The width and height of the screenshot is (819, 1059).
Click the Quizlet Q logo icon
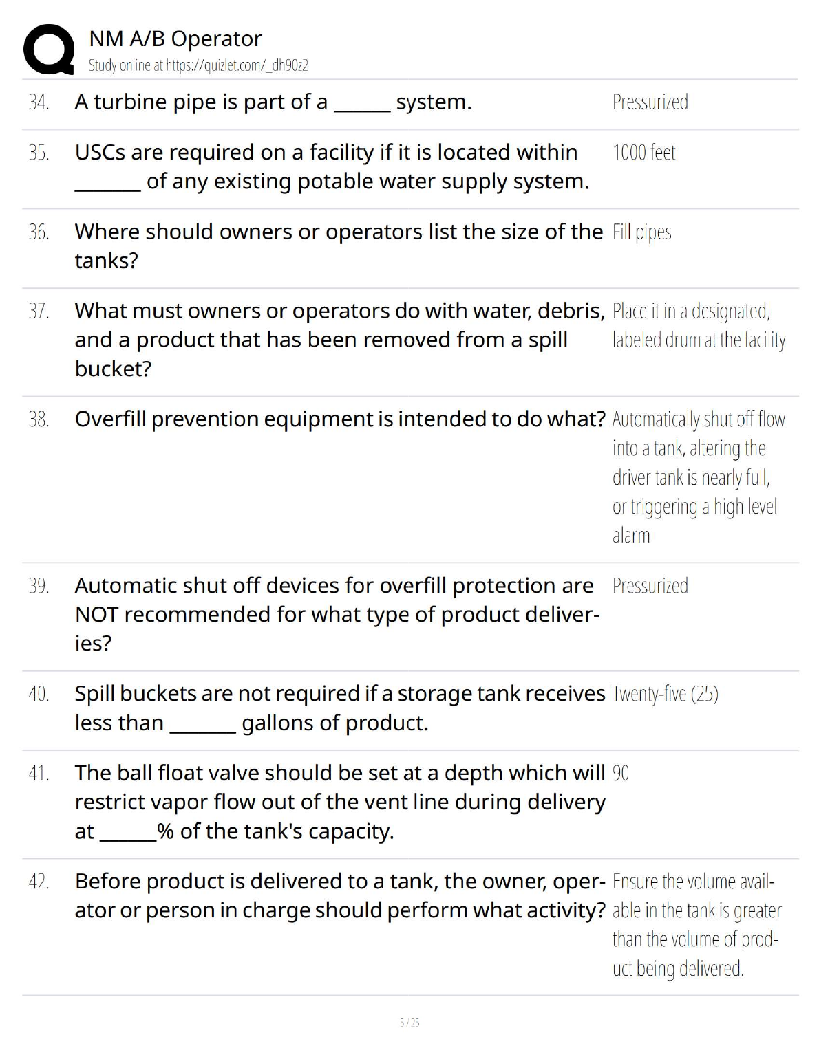(x=49, y=50)
